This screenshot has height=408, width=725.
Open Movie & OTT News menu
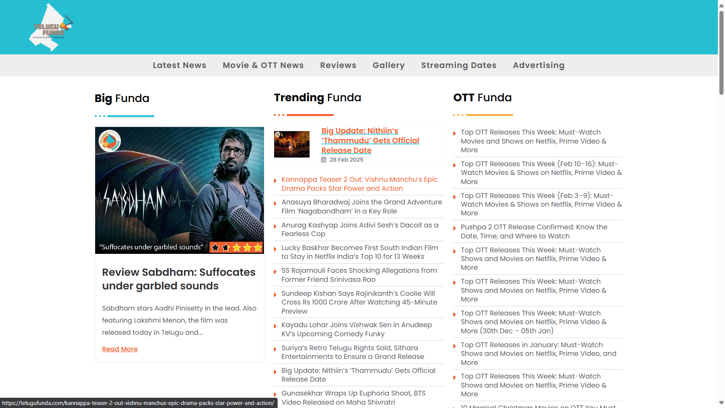263,65
